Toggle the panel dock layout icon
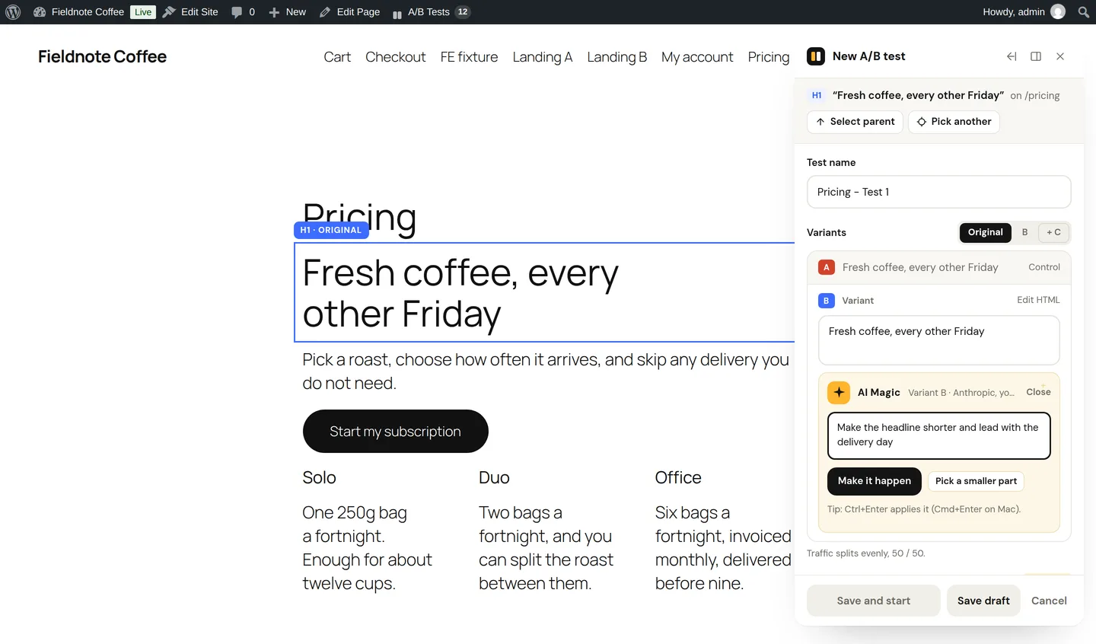Image resolution: width=1096 pixels, height=644 pixels. coord(1036,56)
